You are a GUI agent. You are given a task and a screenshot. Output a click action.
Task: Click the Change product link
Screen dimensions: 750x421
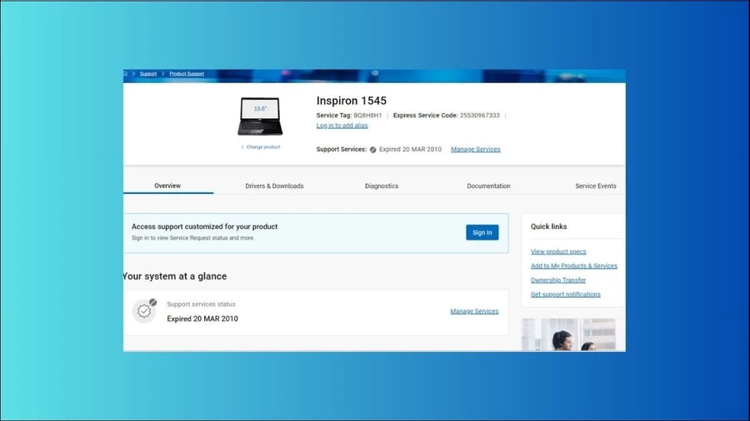[x=263, y=147]
